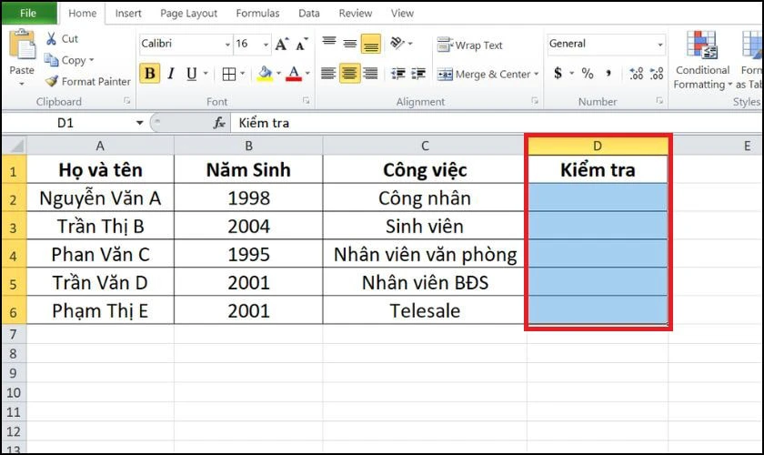Toggle Center horizontal alignment

[x=349, y=74]
